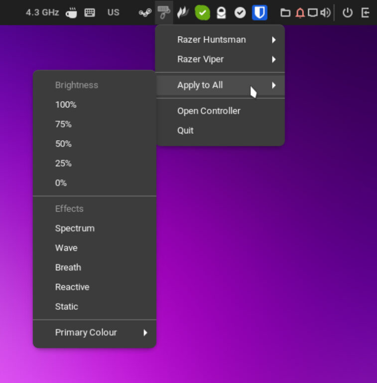Screen dimensions: 377x383
Task: Expand the Razer Huntsman submenu
Action: point(220,39)
